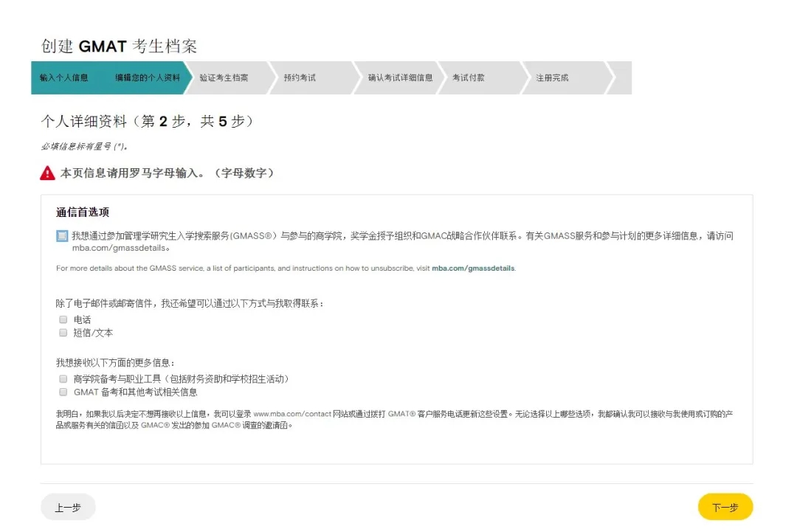The width and height of the screenshot is (797, 532).
Task: Go back with the 上一步 button
Action: pyautogui.click(x=68, y=507)
